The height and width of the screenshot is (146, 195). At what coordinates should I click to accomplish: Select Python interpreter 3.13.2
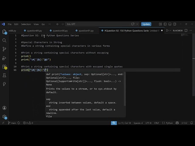[184, 123]
